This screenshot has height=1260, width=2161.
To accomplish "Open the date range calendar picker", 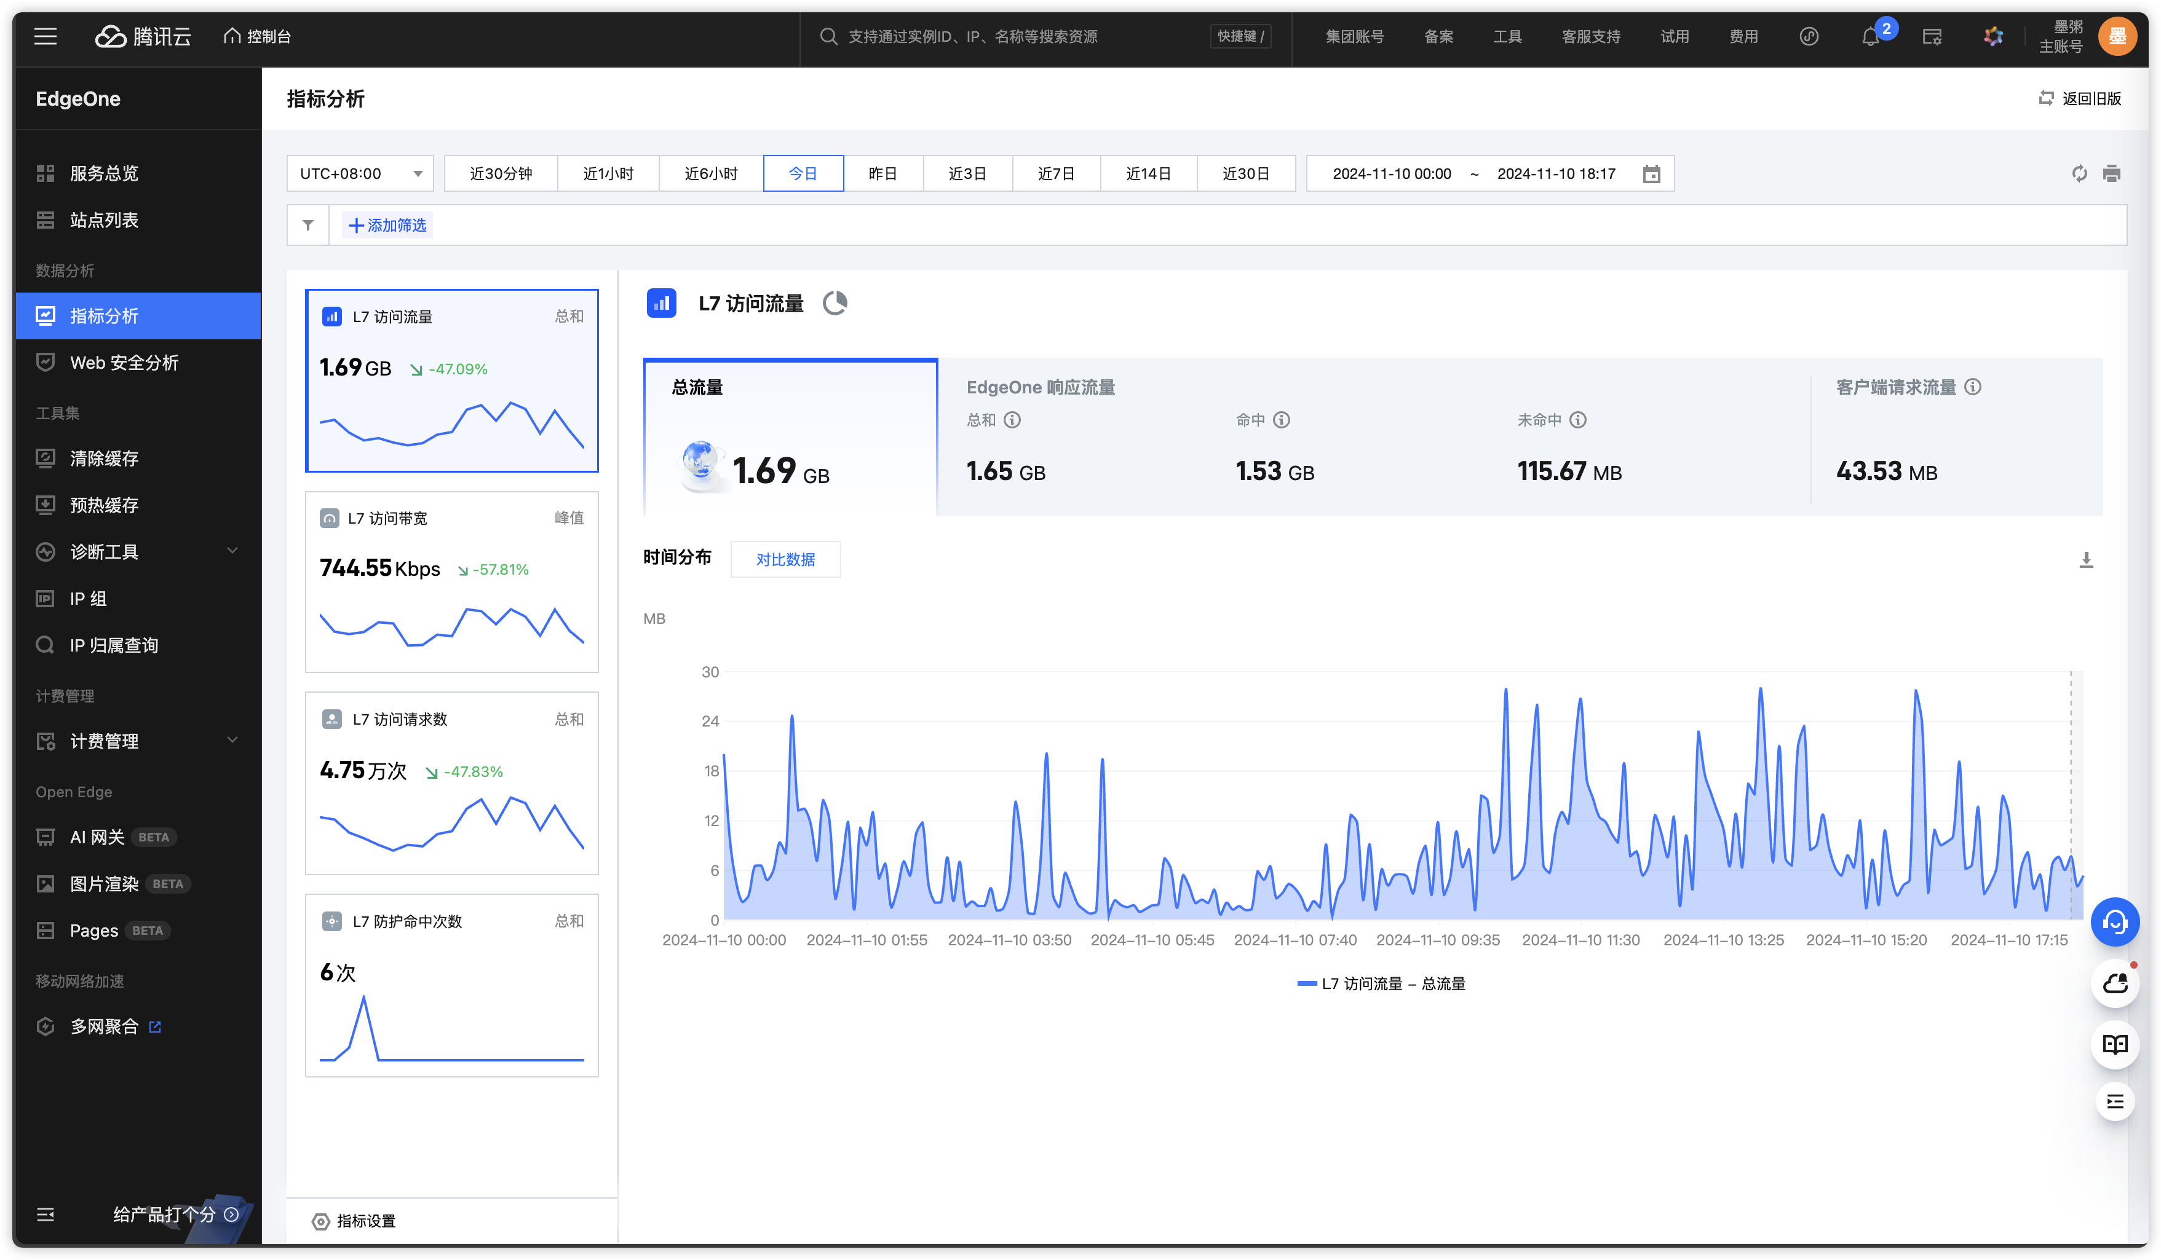I will 1652,174.
